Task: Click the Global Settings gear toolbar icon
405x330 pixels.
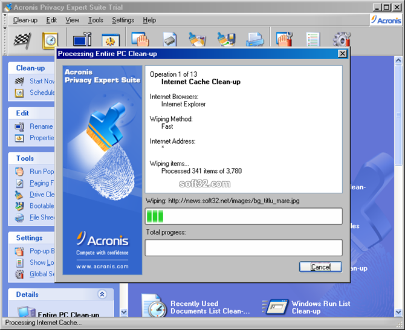Action: pos(342,39)
